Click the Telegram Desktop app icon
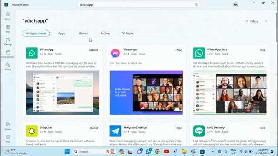Image resolution: width=278 pixels, height=156 pixels. point(116,131)
